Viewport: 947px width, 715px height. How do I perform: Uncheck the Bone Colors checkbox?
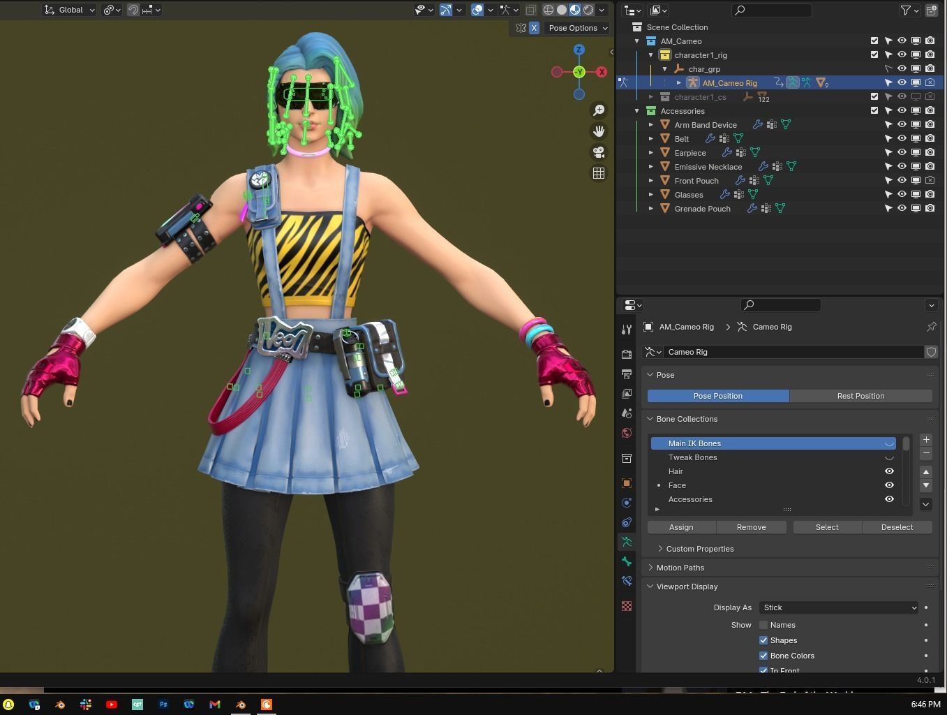763,656
